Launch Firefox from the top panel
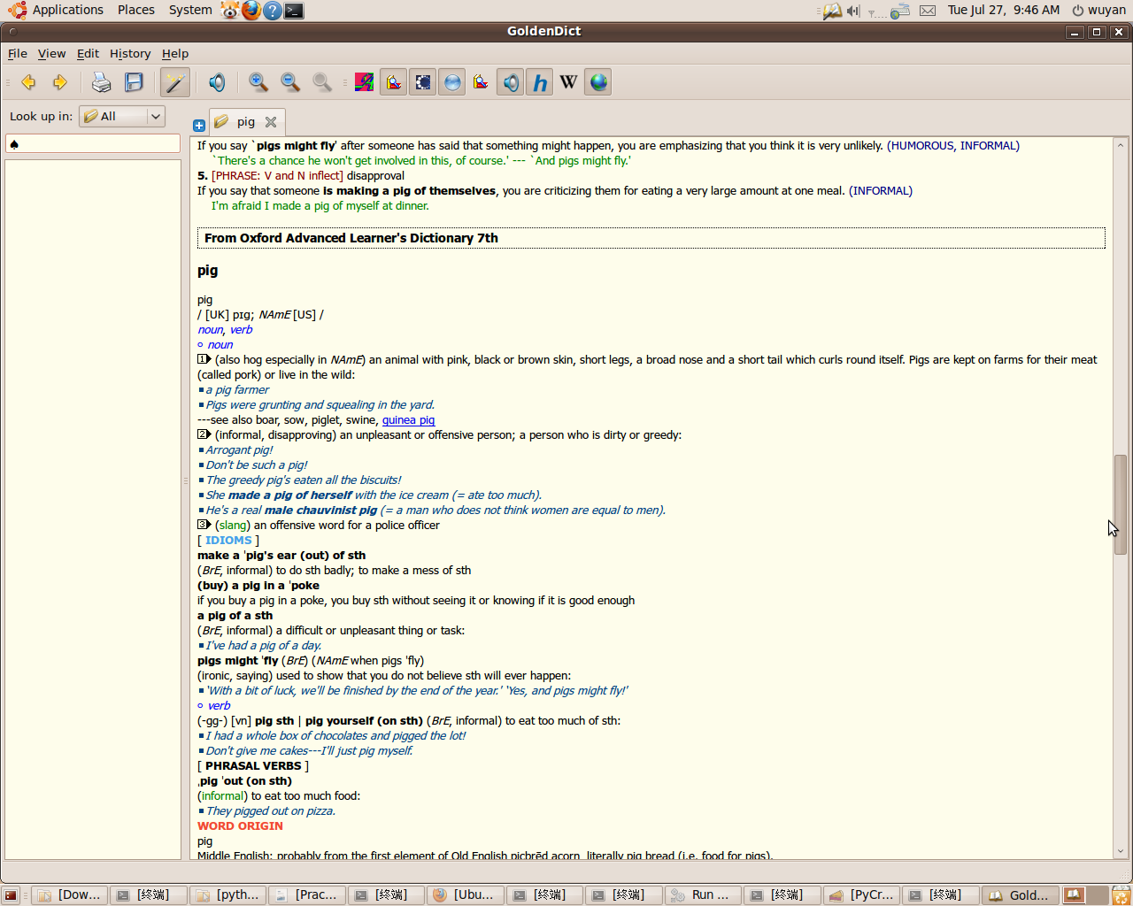Viewport: 1133px width, 906px height. [251, 11]
